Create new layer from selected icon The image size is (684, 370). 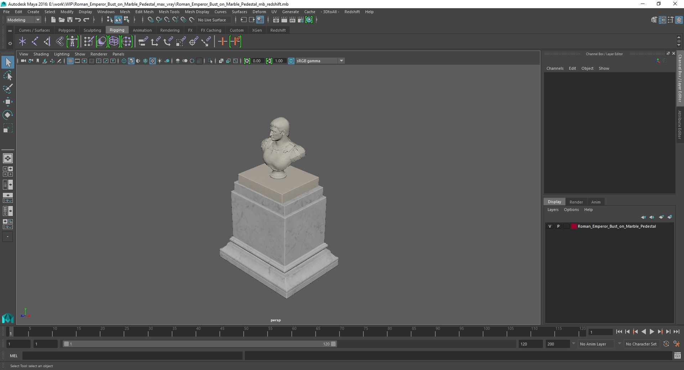coord(670,217)
